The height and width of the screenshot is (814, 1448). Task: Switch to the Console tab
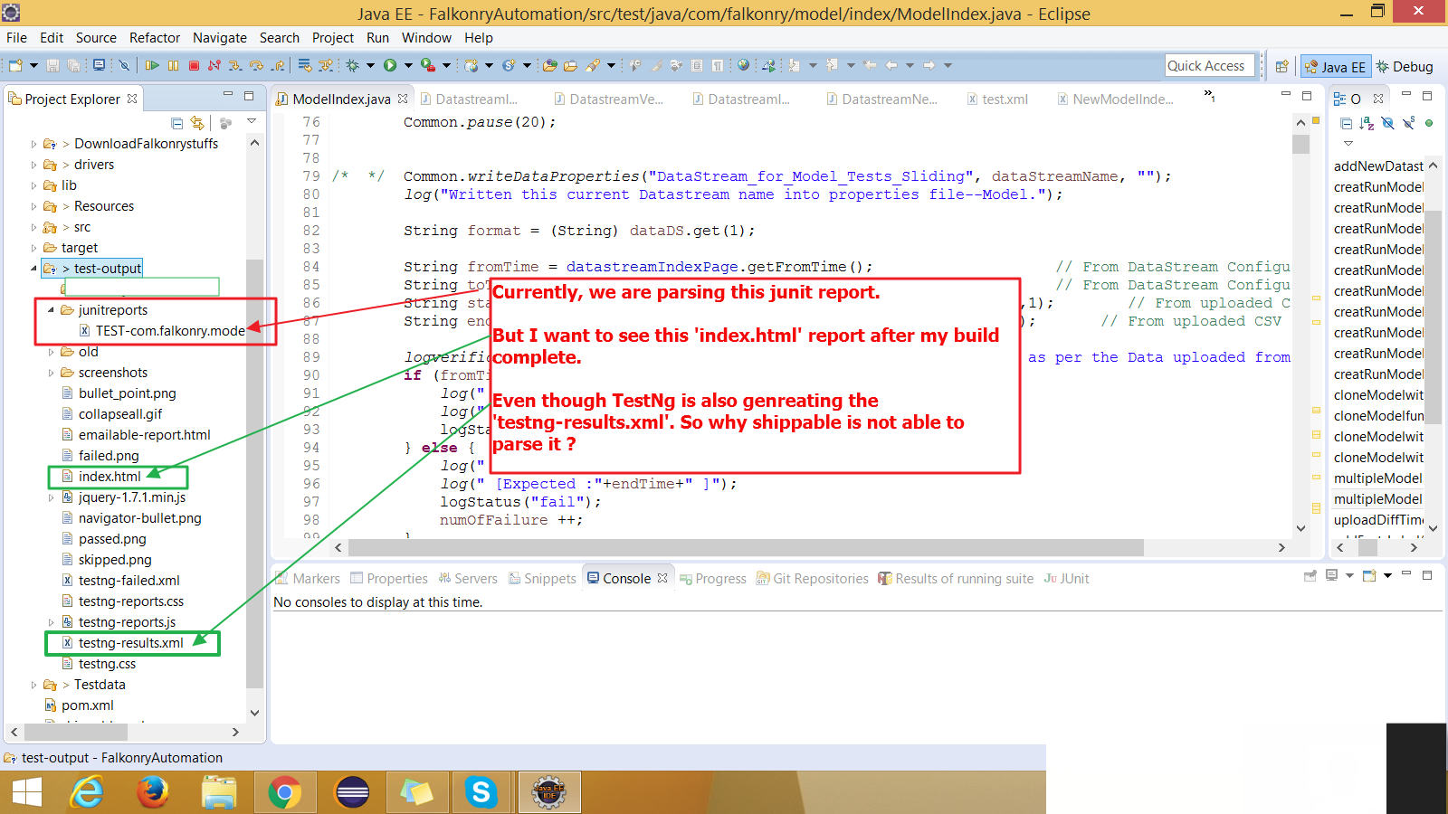(627, 579)
